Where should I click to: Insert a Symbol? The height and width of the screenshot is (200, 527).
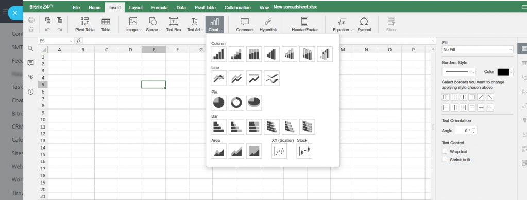click(364, 25)
